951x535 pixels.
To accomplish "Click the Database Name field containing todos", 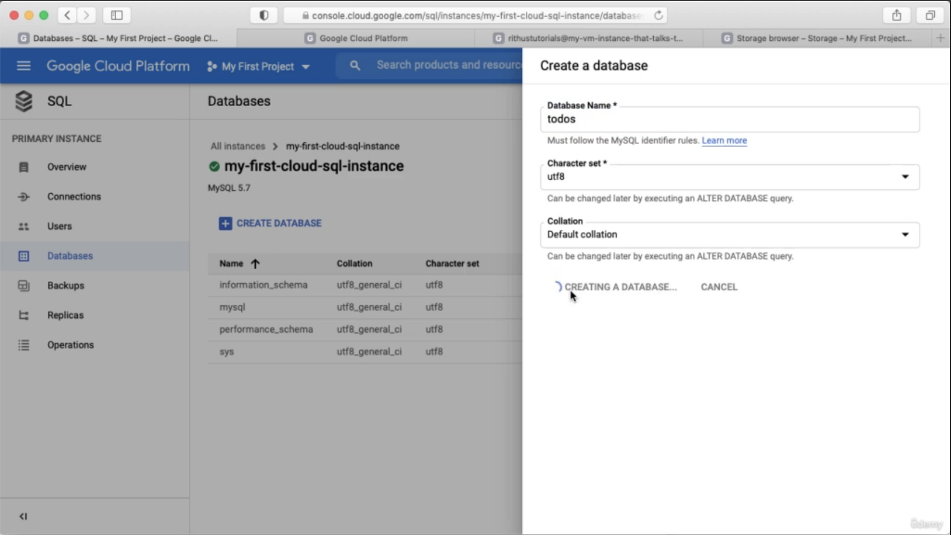I will pos(730,120).
